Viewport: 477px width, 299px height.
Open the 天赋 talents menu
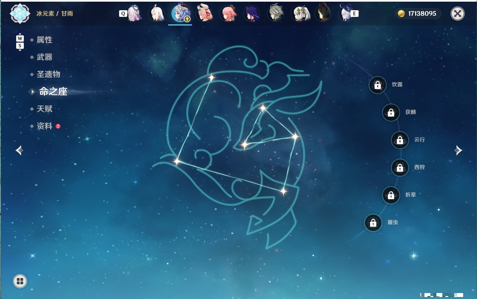point(44,109)
